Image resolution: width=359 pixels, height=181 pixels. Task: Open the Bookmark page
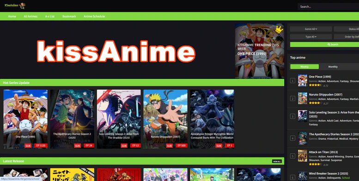coord(69,17)
